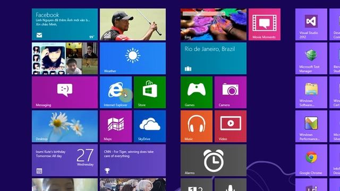This screenshot has width=340, height=191.
Task: Launch the Messaging tile
Action: (65, 92)
